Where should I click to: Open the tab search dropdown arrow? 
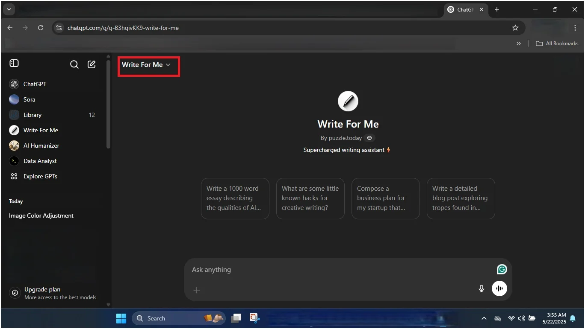click(x=9, y=9)
